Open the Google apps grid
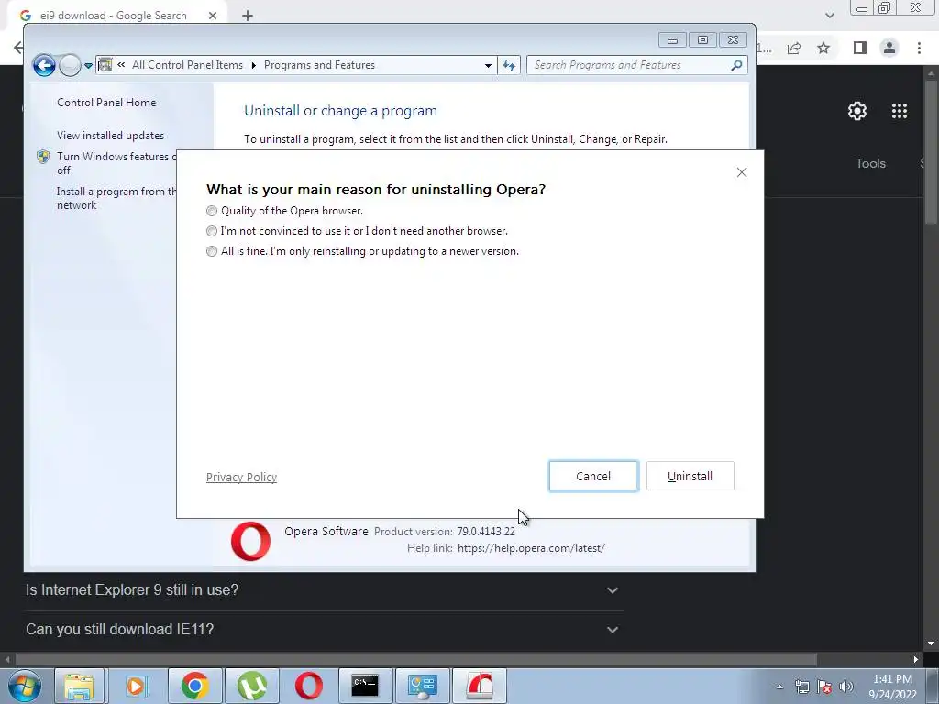The height and width of the screenshot is (704, 939). (900, 111)
